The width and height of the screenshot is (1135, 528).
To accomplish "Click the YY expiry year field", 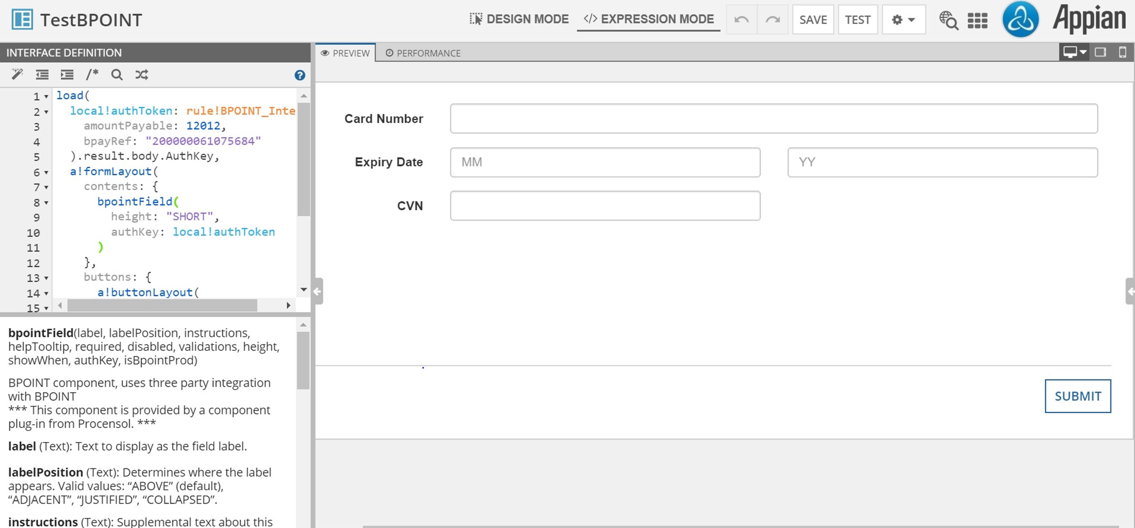I will [x=943, y=162].
